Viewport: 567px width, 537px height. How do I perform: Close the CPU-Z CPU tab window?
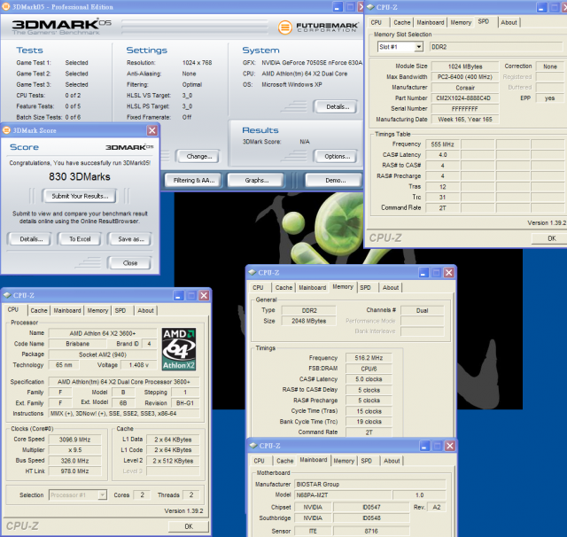pyautogui.click(x=204, y=295)
